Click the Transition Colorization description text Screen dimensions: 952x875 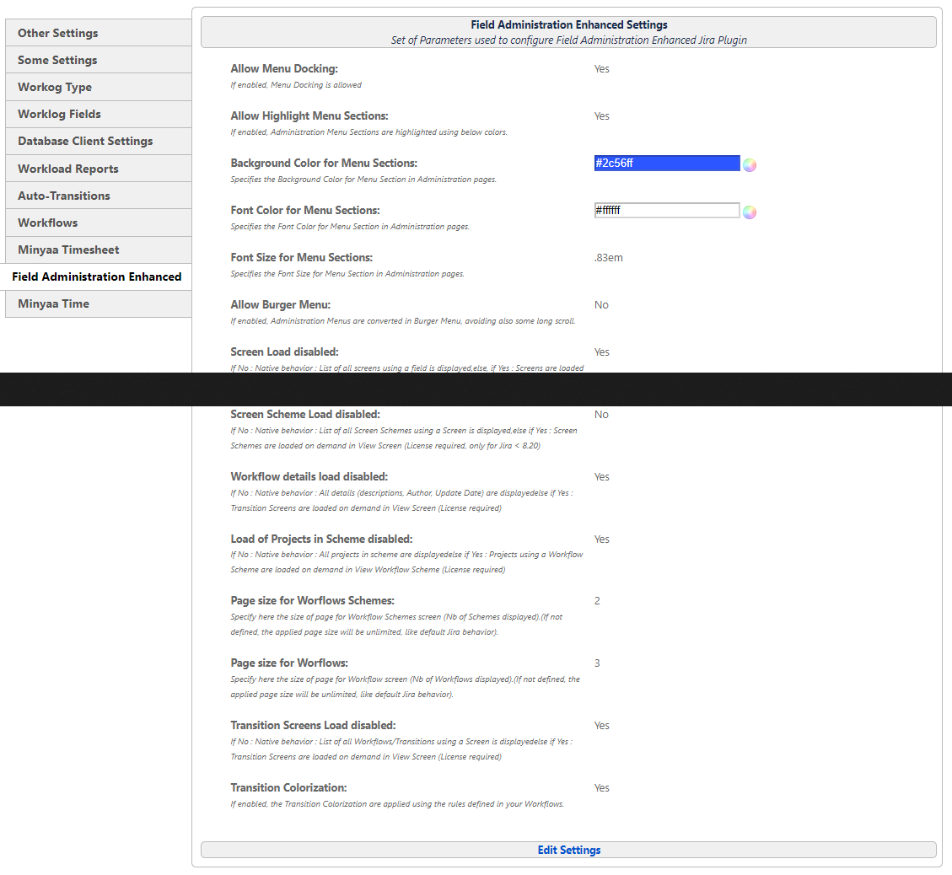click(397, 804)
